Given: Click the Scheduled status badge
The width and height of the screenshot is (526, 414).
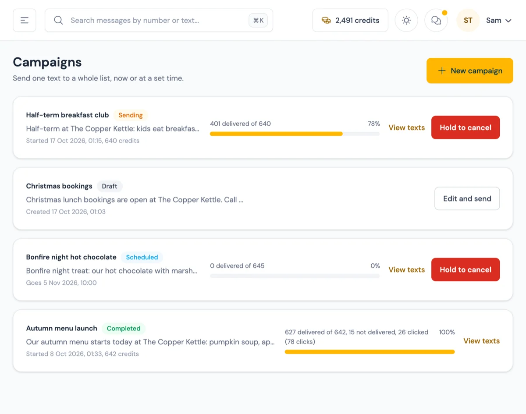Looking at the screenshot, I should coord(142,257).
